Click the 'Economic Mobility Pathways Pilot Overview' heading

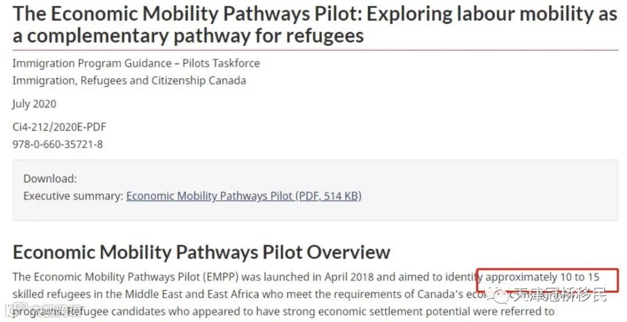(x=201, y=252)
